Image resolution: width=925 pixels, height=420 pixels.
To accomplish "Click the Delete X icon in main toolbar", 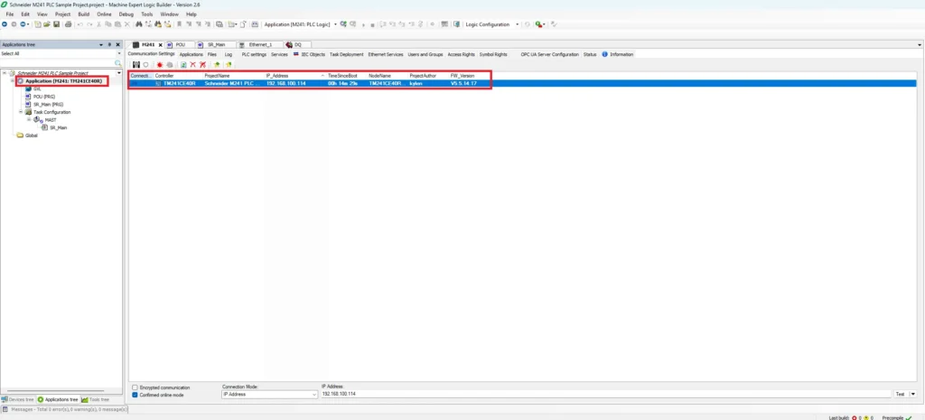I will tap(126, 24).
